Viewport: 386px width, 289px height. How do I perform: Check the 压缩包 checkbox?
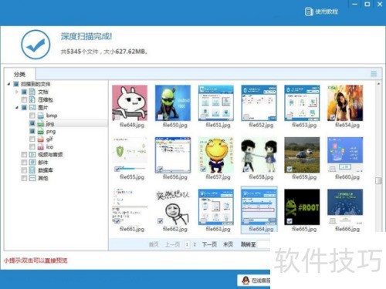click(x=24, y=99)
